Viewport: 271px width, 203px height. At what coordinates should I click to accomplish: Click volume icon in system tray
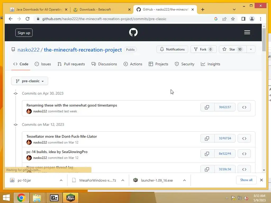[246, 198]
